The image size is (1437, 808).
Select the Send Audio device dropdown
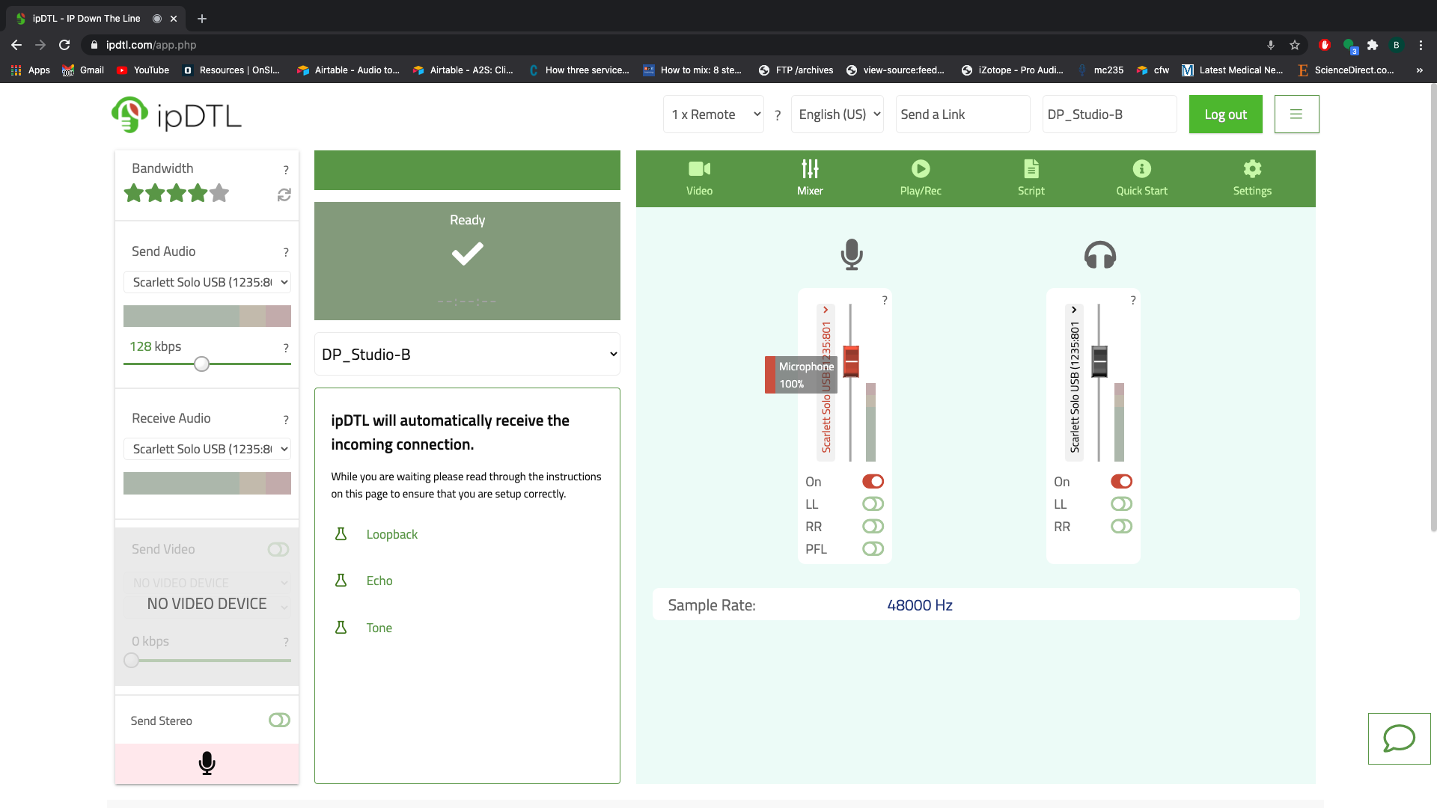coord(207,282)
